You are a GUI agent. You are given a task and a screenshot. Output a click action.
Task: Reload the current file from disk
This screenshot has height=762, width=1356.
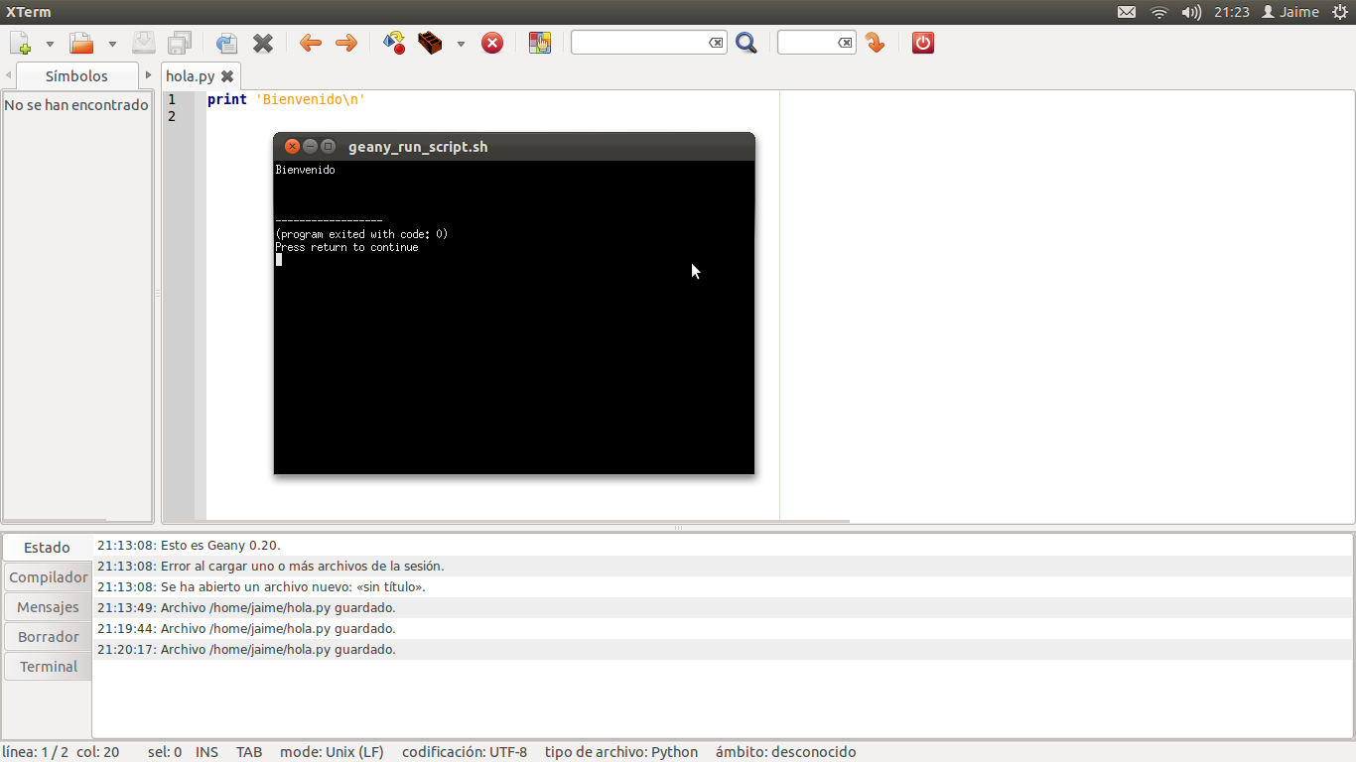[226, 43]
